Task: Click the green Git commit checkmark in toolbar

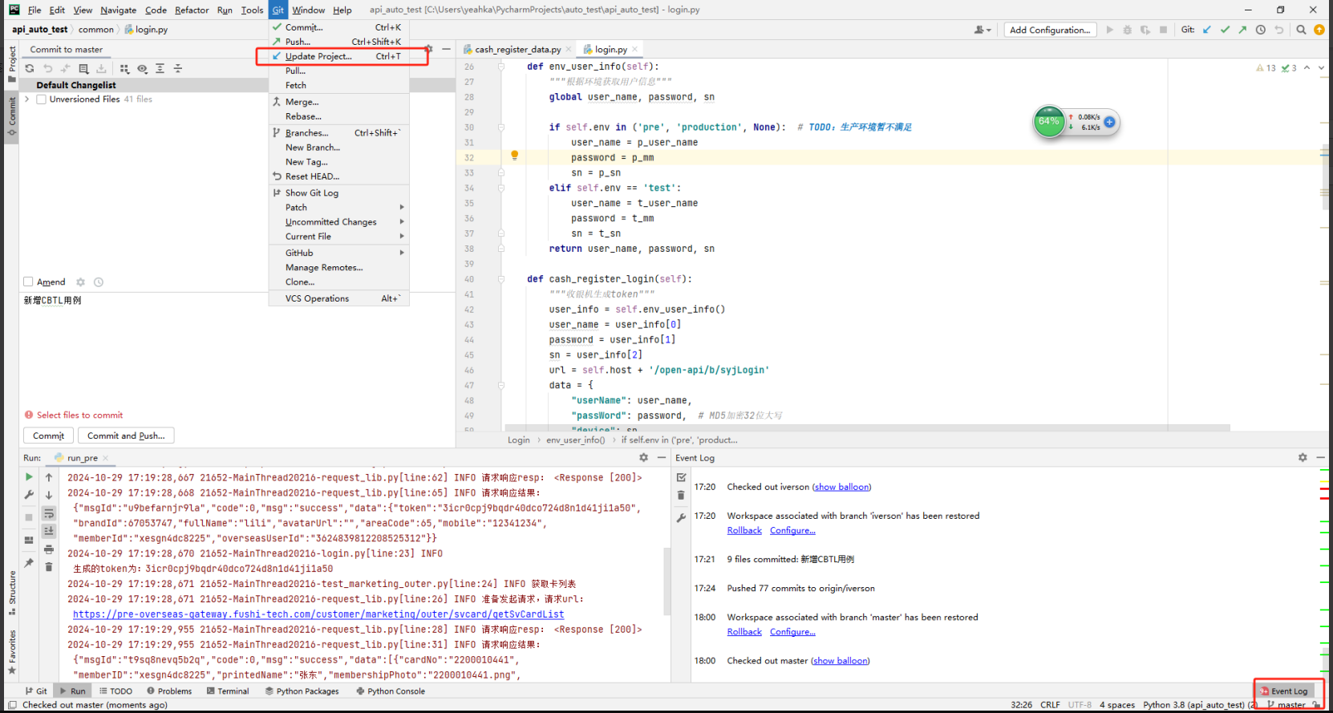Action: [1225, 30]
